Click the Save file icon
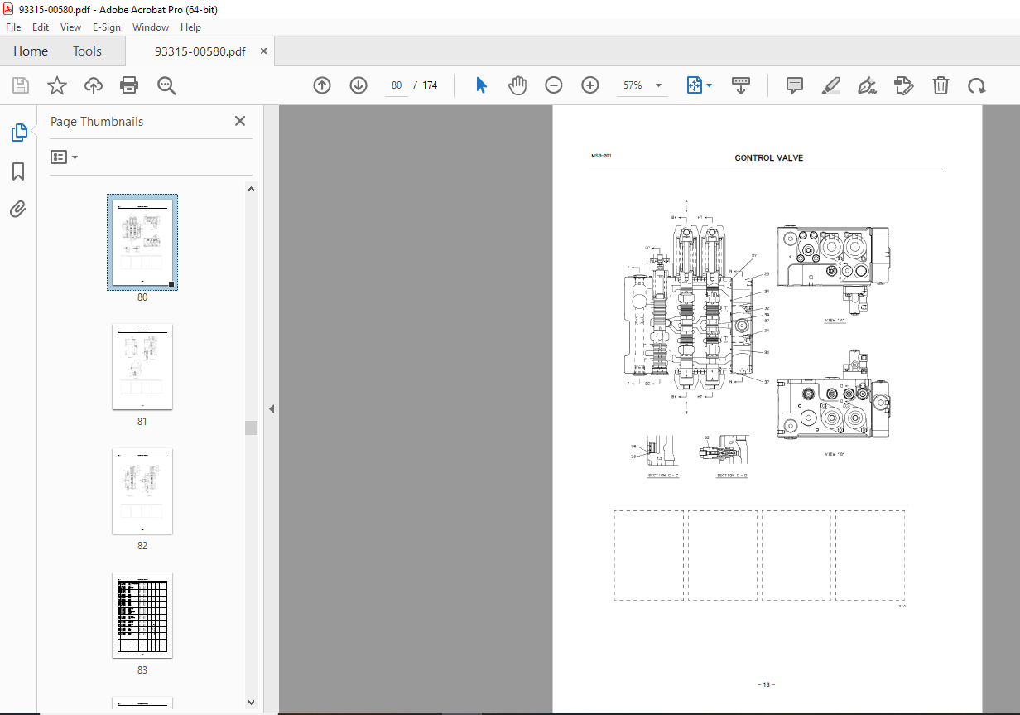The width and height of the screenshot is (1020, 715). pyautogui.click(x=21, y=85)
